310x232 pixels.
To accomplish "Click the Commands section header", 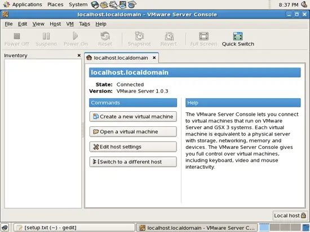I will [133, 103].
